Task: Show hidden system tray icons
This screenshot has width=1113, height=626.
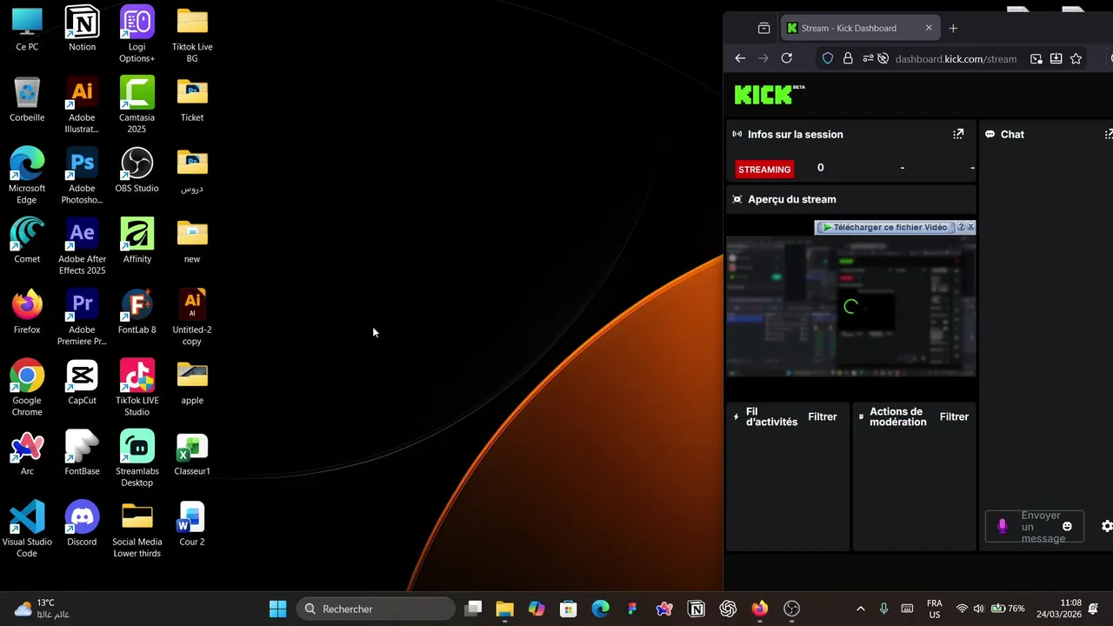Action: pos(861,609)
